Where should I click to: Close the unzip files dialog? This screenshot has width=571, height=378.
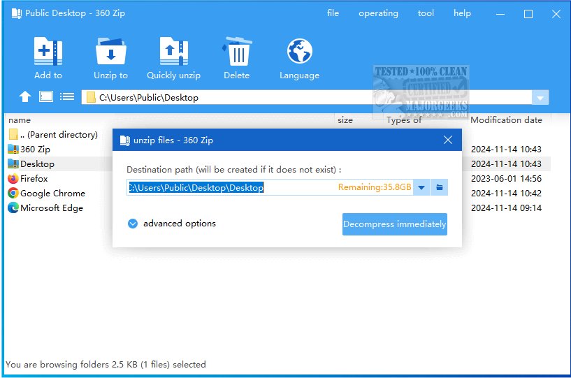[x=448, y=140]
